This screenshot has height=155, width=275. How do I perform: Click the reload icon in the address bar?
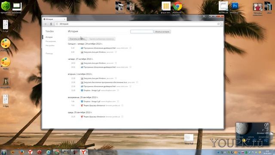click(x=57, y=24)
